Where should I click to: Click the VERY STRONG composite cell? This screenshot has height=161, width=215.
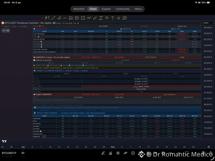pyautogui.click(x=151, y=57)
